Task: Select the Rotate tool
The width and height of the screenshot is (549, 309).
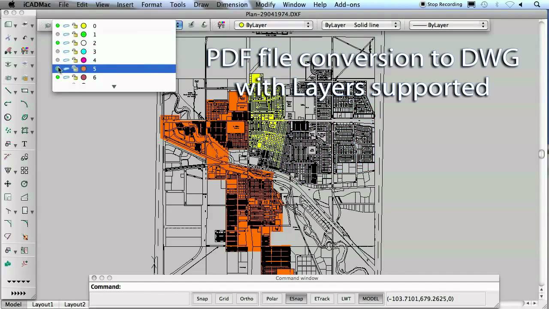Action: point(24,184)
